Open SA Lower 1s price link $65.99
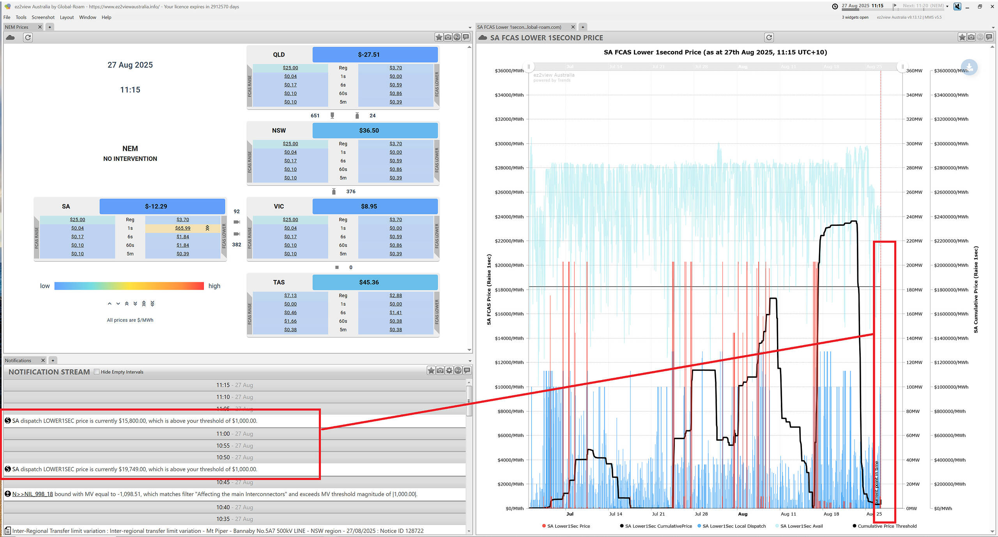 click(182, 228)
